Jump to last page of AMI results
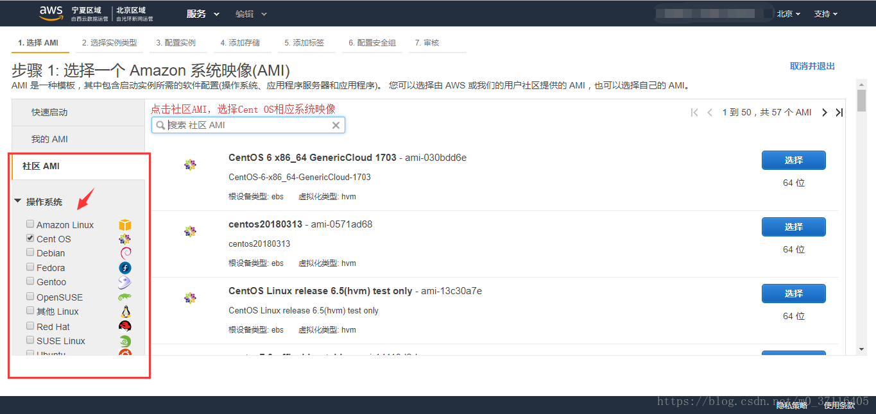The width and height of the screenshot is (876, 414). pyautogui.click(x=839, y=112)
